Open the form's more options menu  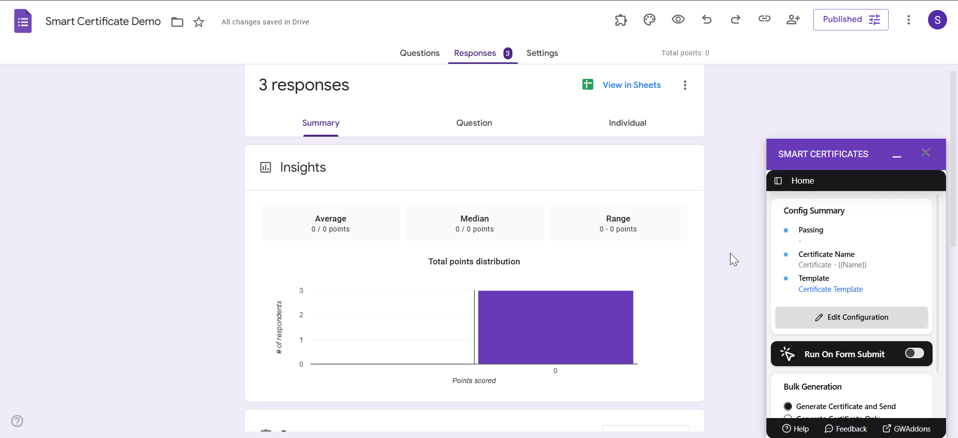[909, 19]
